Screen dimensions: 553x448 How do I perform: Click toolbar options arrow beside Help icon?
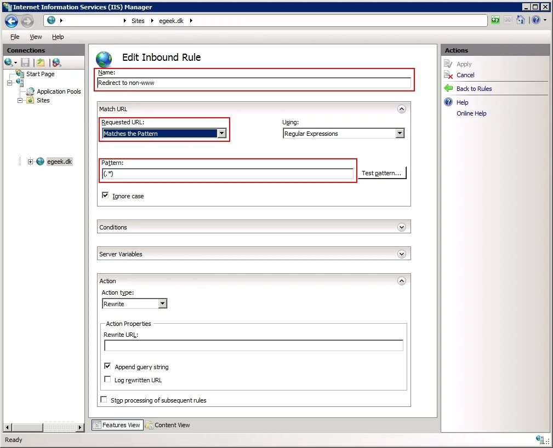545,20
